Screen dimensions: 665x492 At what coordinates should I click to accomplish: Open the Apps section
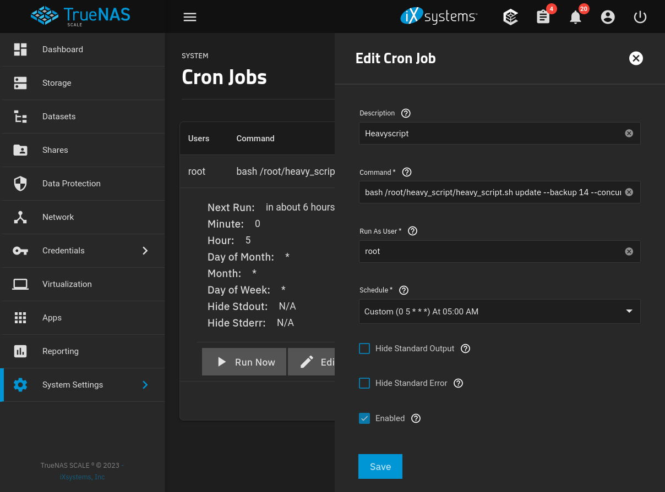[52, 318]
